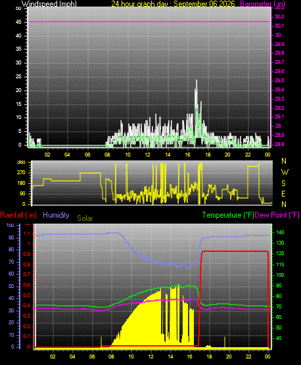Screen dimensions: 301x365
Task: Click the '0.6' rainfall axis value
Action: [x=27, y=285]
